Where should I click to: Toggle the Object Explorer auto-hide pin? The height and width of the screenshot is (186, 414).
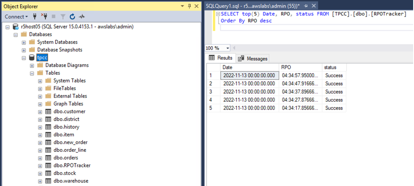pyautogui.click(x=189, y=6)
